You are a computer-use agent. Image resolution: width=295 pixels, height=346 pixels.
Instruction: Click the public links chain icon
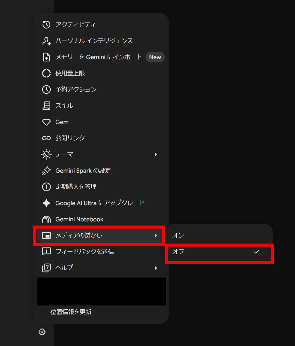pyautogui.click(x=46, y=138)
